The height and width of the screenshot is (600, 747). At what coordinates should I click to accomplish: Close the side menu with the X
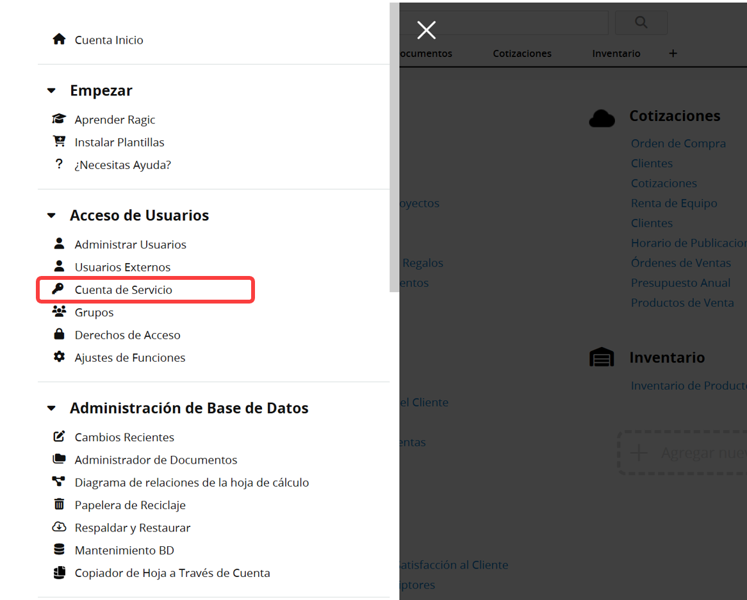point(426,30)
